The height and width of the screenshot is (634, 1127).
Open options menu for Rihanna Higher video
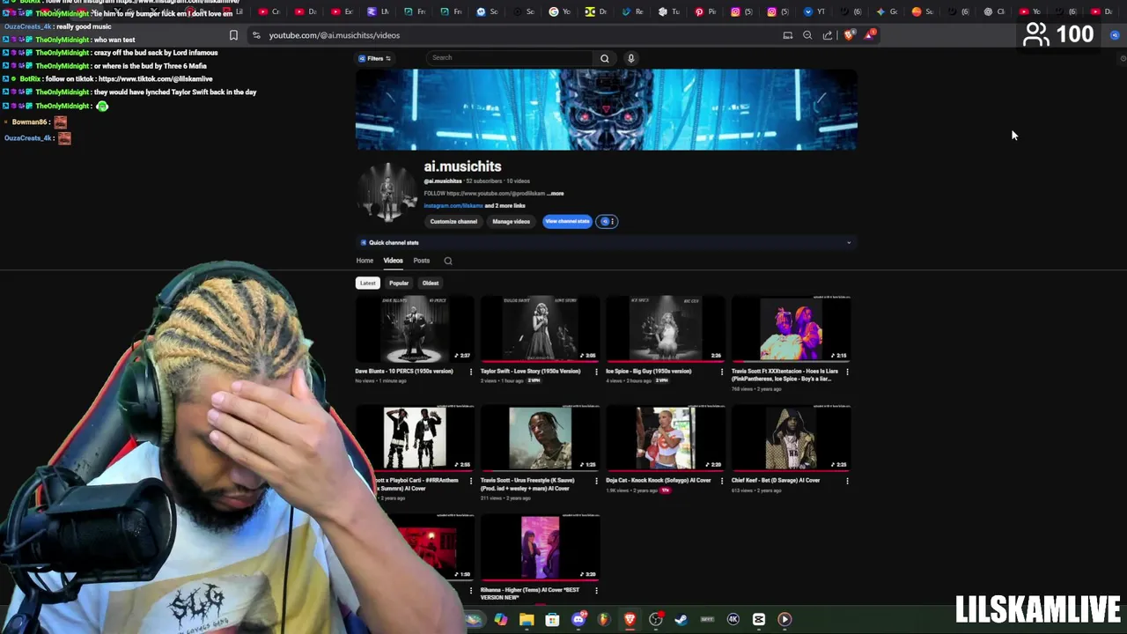[x=596, y=590]
